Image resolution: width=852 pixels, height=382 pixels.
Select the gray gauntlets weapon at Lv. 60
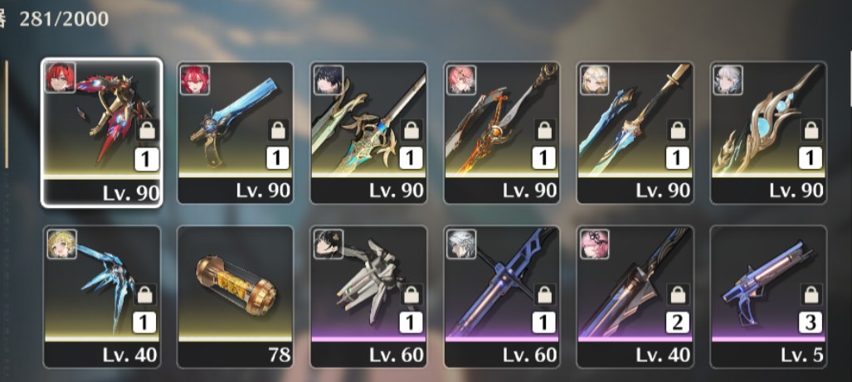(368, 297)
